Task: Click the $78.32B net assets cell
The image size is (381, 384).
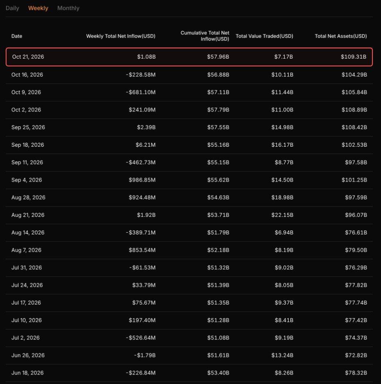Action: [356, 373]
